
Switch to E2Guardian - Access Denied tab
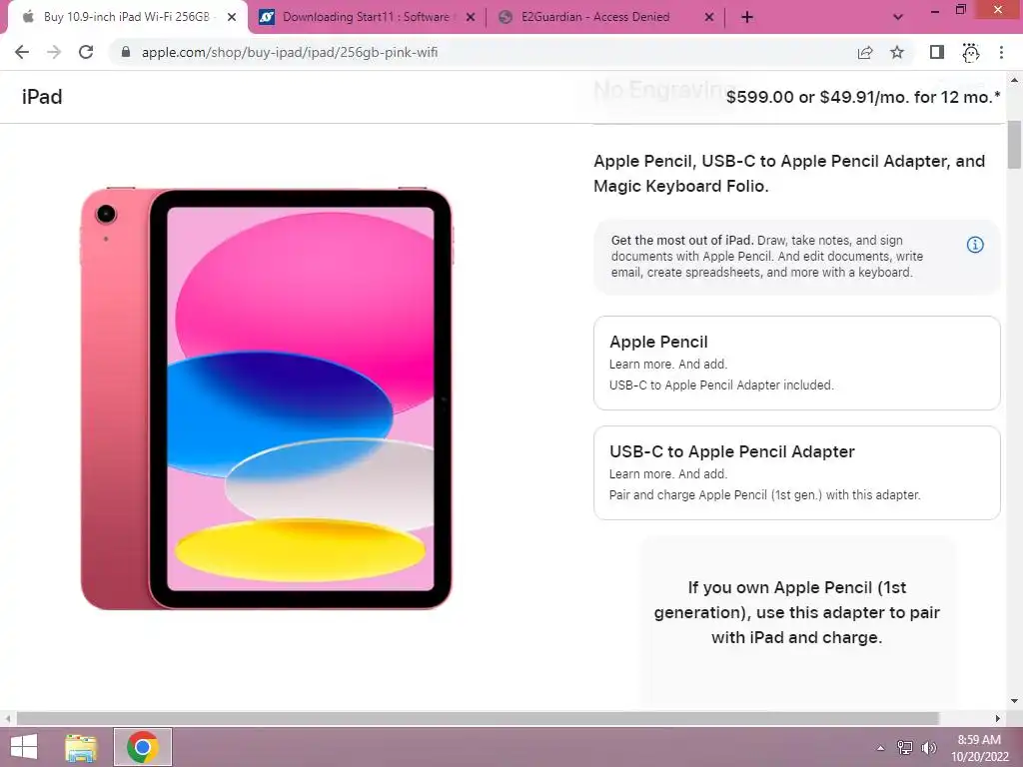tap(604, 17)
